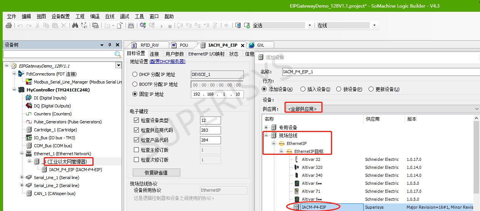480x211 pixels.
Task: Click the Paste clipboard icon
Action: pos(55,25)
